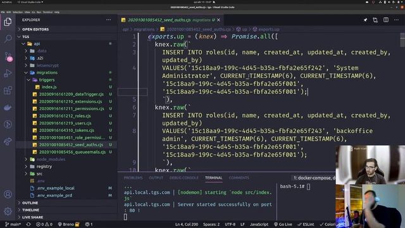Click the open changes icon in editor toolbar
The width and height of the screenshot is (405, 228).
pos(375,20)
